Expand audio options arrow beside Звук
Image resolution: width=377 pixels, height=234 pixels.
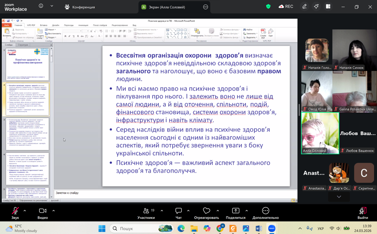tap(25, 211)
